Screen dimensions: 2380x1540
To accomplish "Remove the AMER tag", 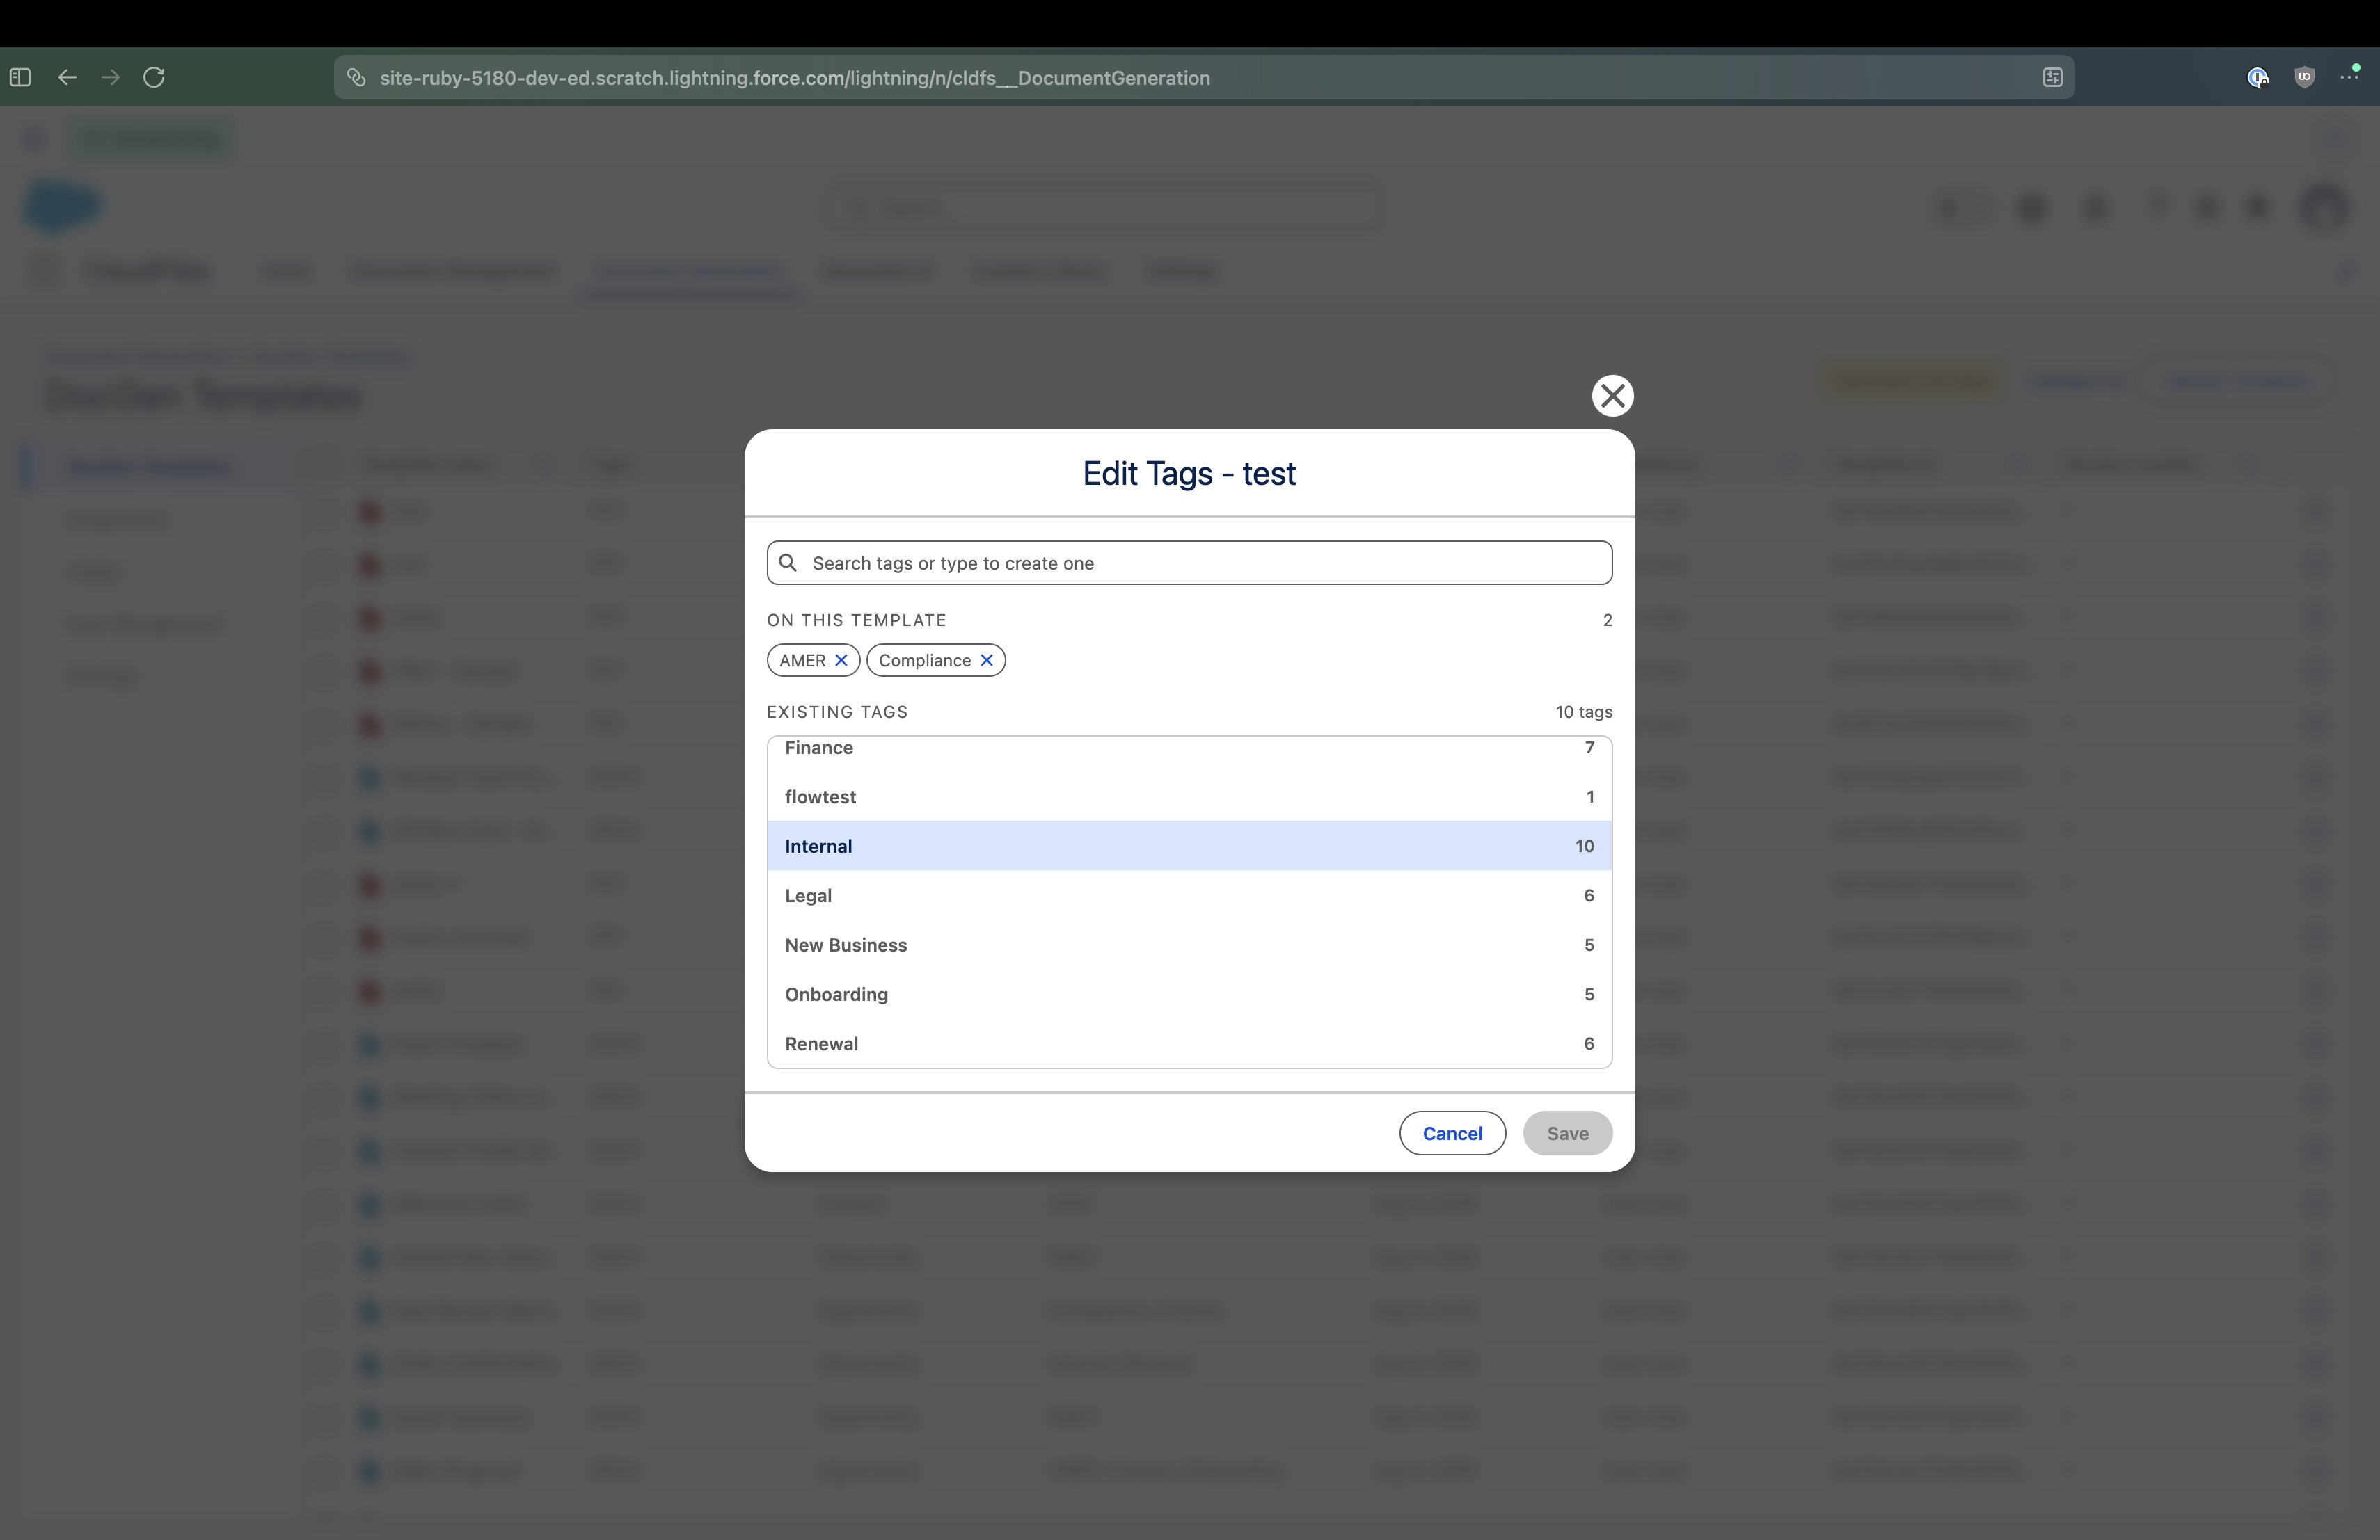I will pyautogui.click(x=841, y=661).
